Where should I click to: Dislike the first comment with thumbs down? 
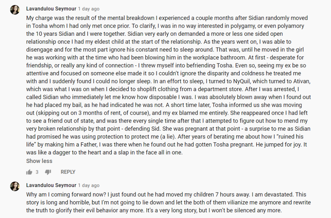(48, 172)
